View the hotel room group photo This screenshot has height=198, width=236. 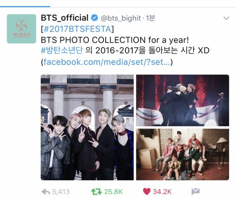182,154
